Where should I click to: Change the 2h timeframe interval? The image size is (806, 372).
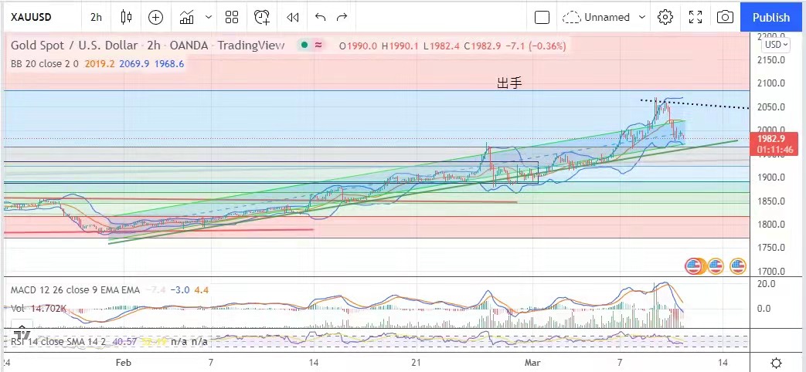click(x=96, y=17)
